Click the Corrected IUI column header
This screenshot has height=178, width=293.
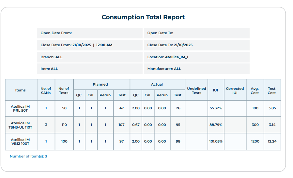coord(235,90)
